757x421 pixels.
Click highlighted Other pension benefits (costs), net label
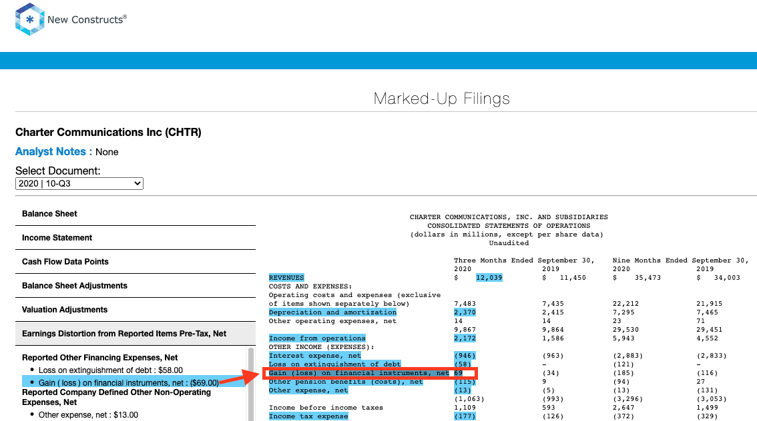(x=346, y=382)
